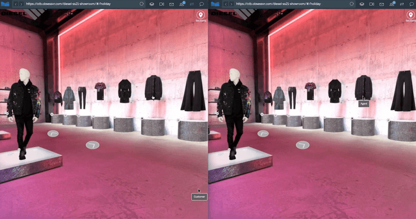This screenshot has height=219, width=416.
Task: Click nearest floor navigation arrow in left showroom
Action: click(x=93, y=145)
